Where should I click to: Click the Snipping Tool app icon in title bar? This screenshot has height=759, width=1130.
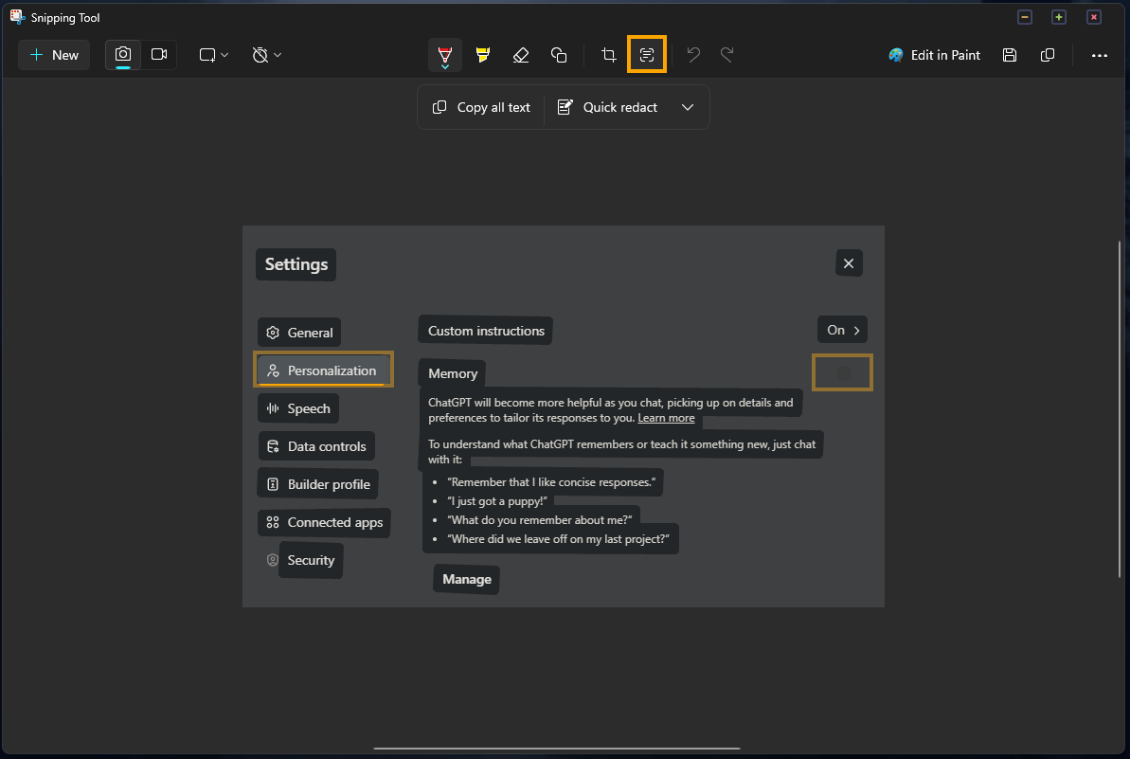click(17, 16)
